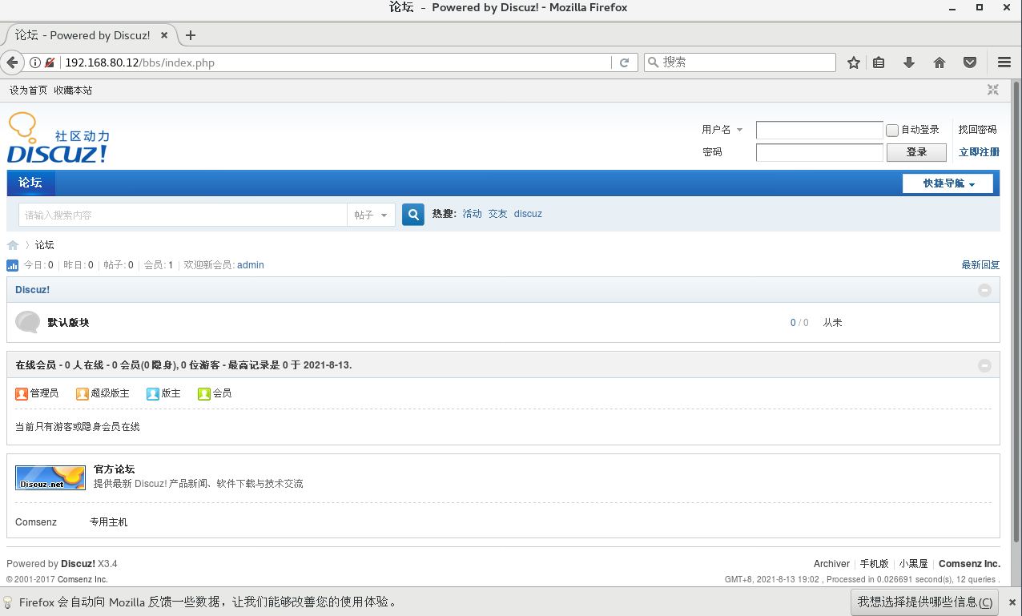Image resolution: width=1022 pixels, height=616 pixels.
Task: Click the 登录 button
Action: point(916,152)
